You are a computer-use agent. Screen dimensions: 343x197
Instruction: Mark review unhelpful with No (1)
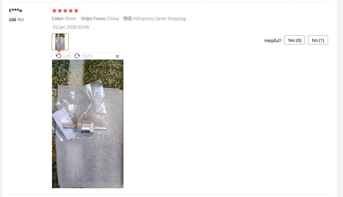[318, 40]
